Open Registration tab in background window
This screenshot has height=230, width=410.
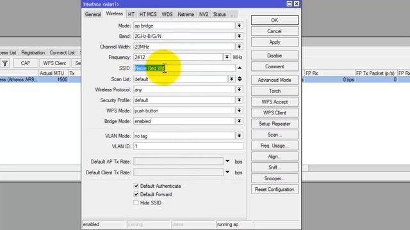33,52
